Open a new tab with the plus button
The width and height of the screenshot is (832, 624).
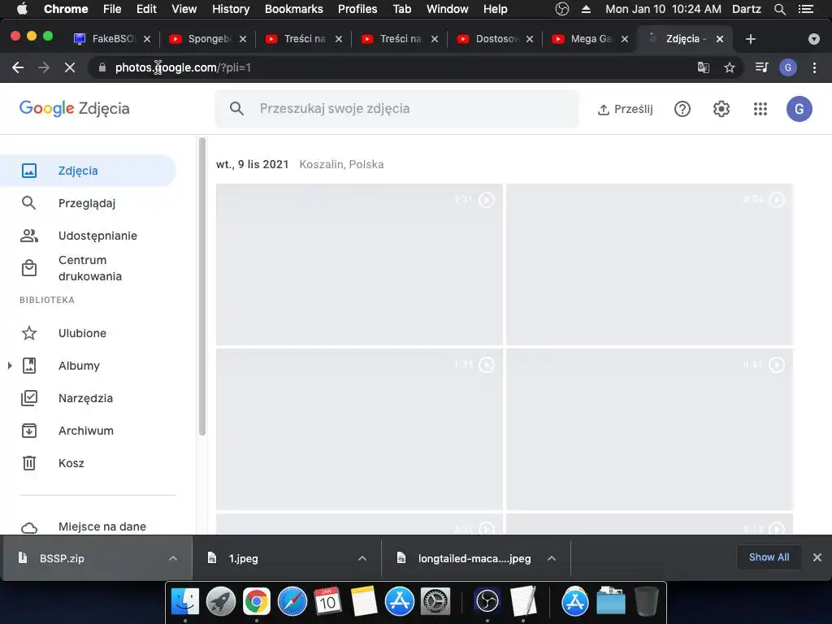tap(750, 39)
